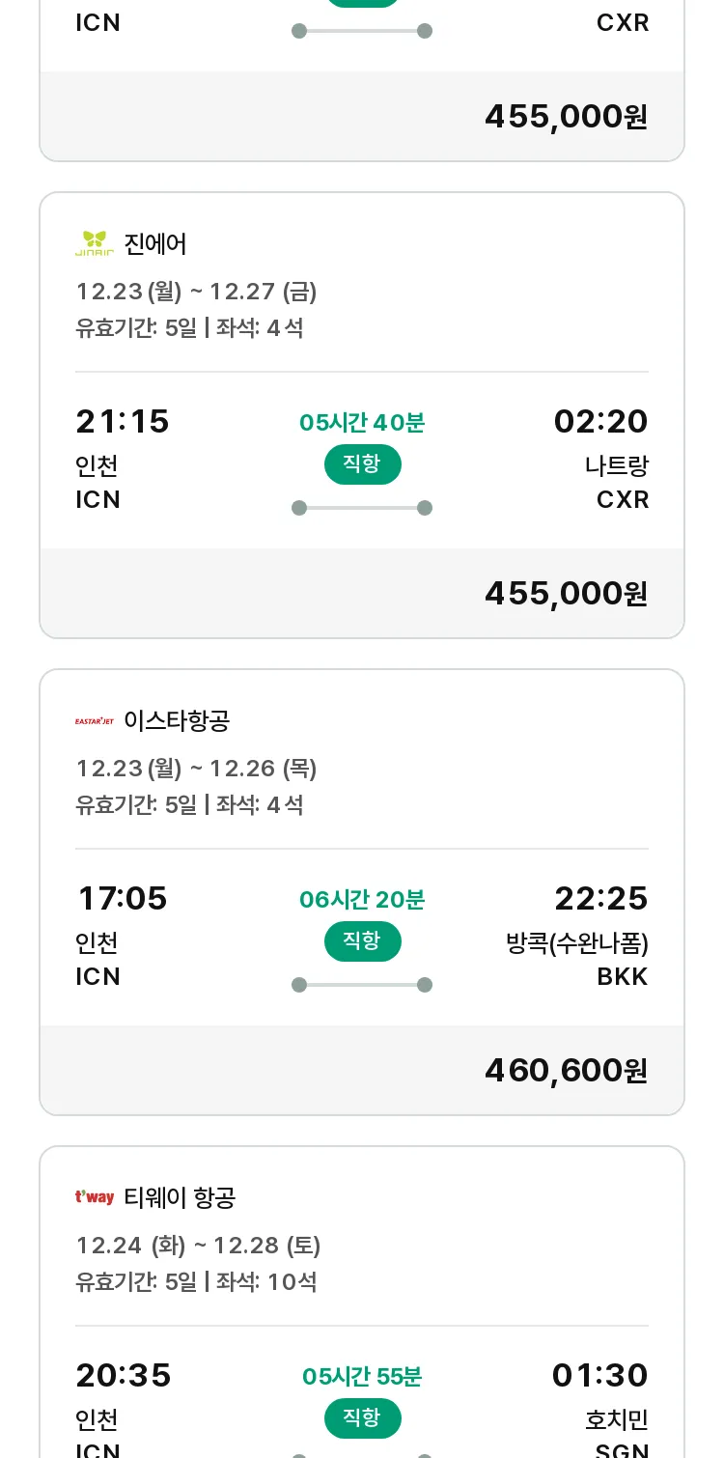
Task: Click the Jin Air logo icon
Action: 95,244
